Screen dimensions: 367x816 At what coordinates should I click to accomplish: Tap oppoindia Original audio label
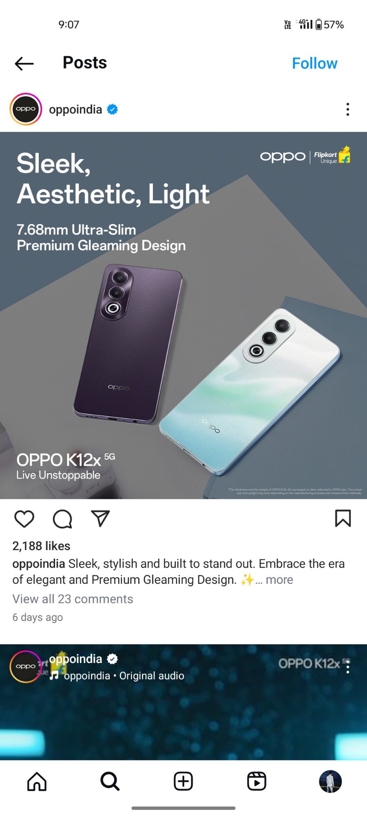tap(117, 676)
